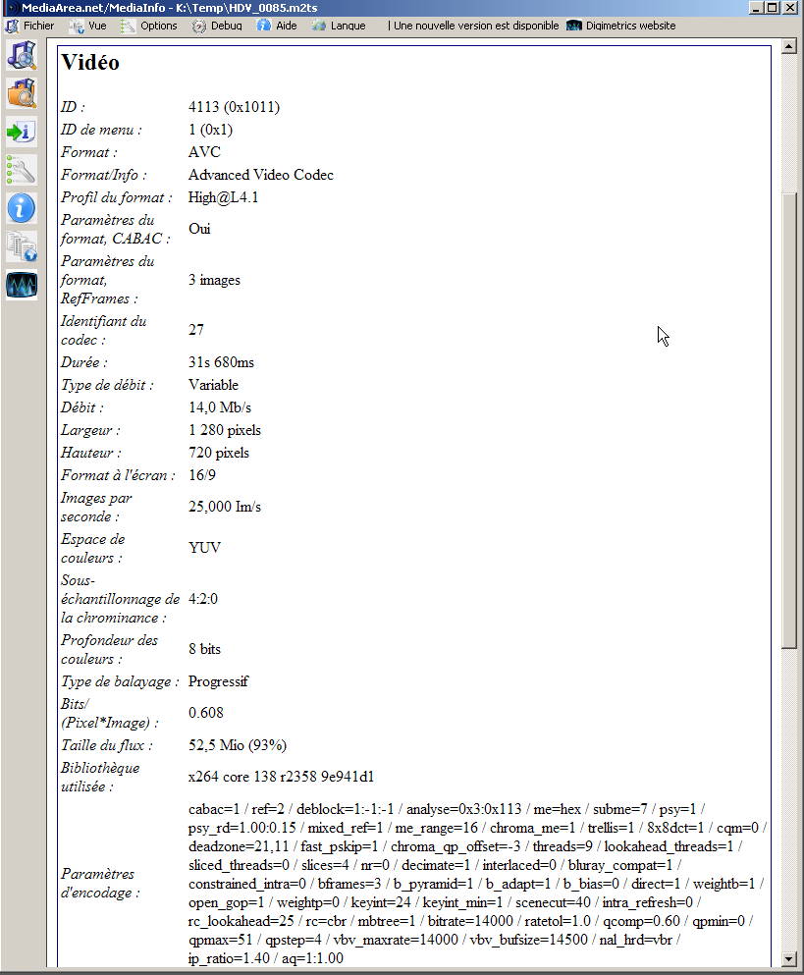Image resolution: width=804 pixels, height=975 pixels.
Task: Click the blue About info sidebar icon
Action: click(22, 208)
